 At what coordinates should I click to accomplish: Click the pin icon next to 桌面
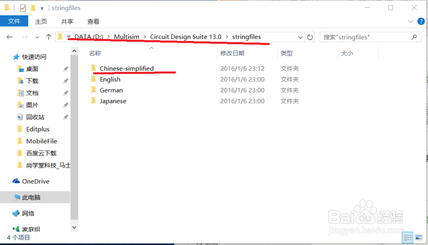click(x=66, y=69)
